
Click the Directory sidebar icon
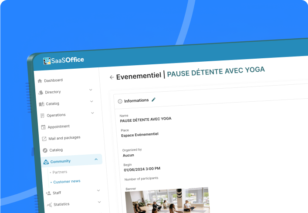(x=41, y=93)
